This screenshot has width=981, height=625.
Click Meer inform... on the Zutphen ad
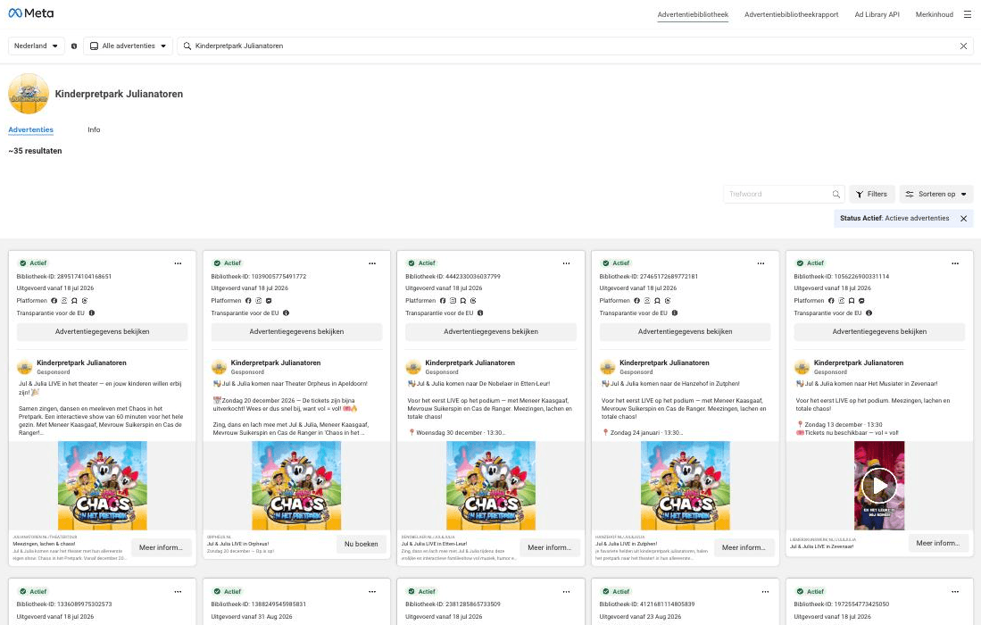(x=744, y=547)
